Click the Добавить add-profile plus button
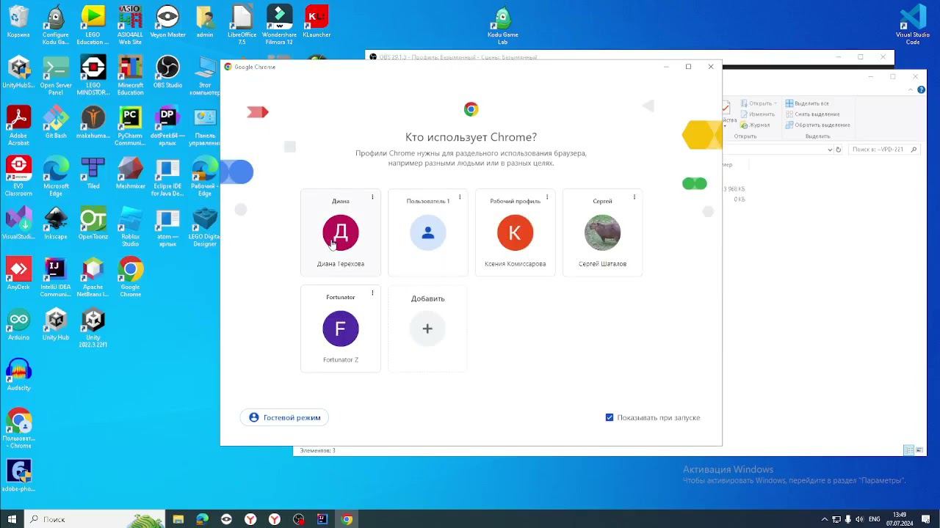The height and width of the screenshot is (528, 940). [427, 329]
